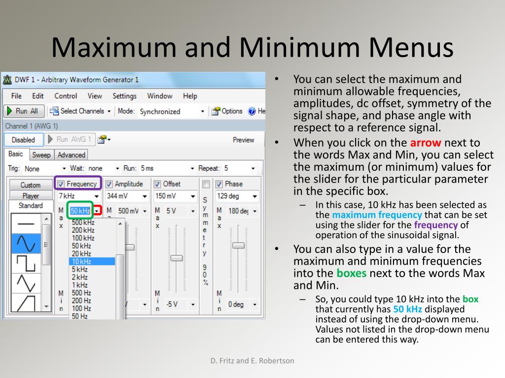This screenshot has width=505, height=378.
Task: Open the Run 5 ms dropdown
Action: (192, 168)
